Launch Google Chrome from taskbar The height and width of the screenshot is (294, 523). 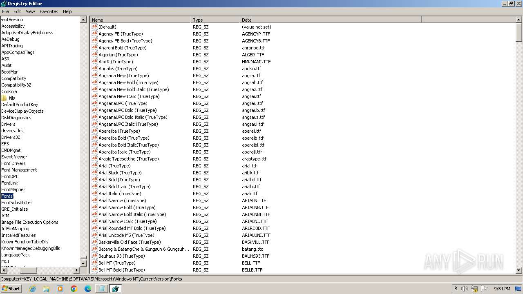74,289
